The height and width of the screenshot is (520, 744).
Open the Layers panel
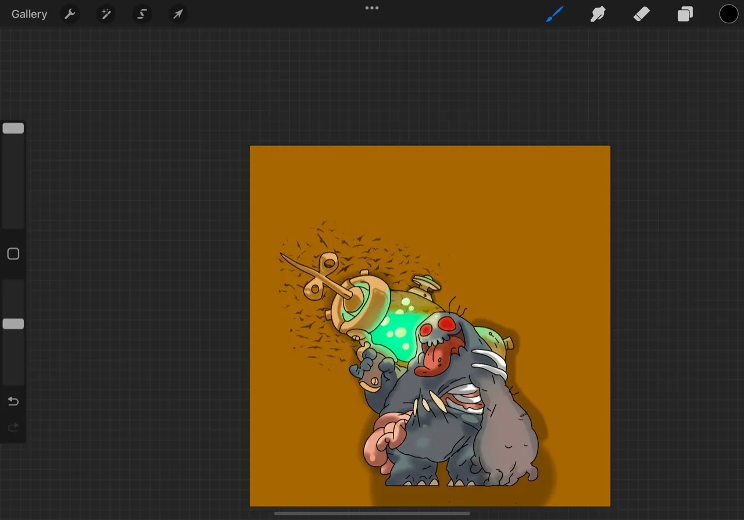point(685,14)
